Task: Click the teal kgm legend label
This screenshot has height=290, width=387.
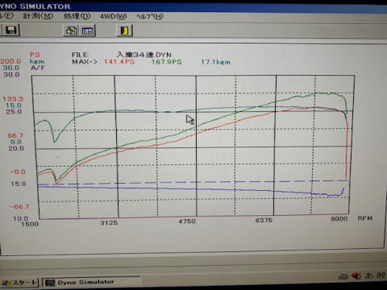Action: 37,61
